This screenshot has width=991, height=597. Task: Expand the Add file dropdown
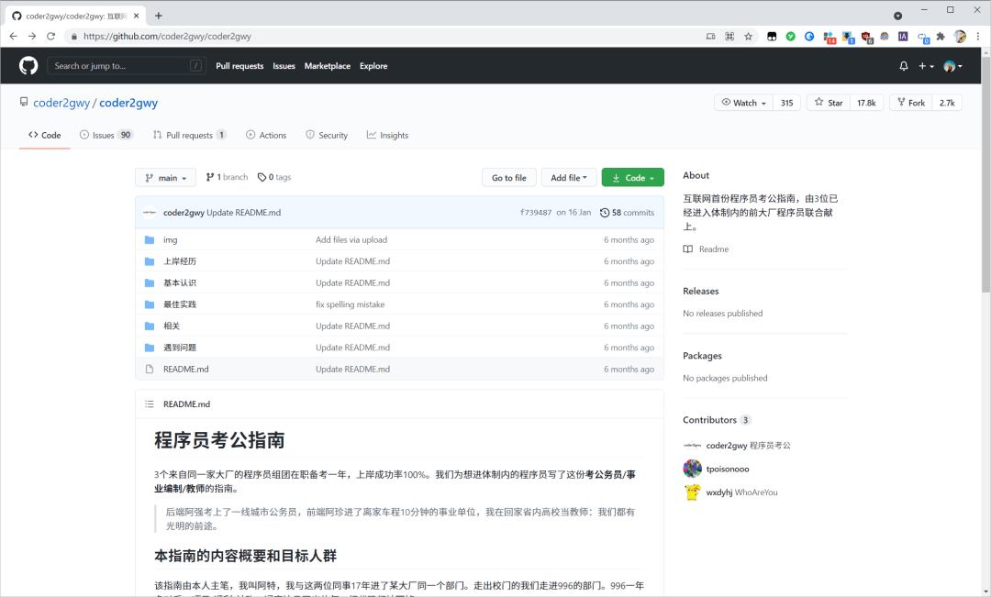(x=569, y=178)
